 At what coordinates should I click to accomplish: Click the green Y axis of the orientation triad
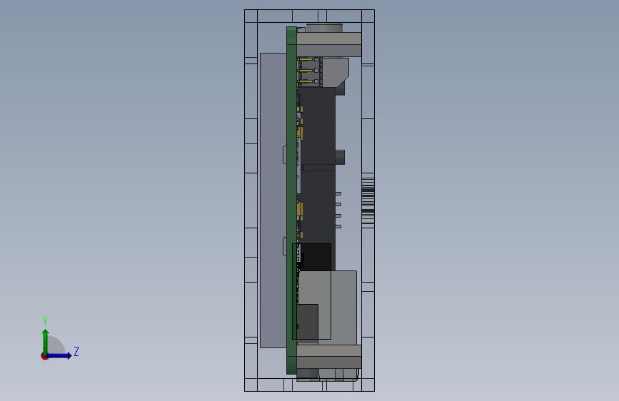(45, 341)
